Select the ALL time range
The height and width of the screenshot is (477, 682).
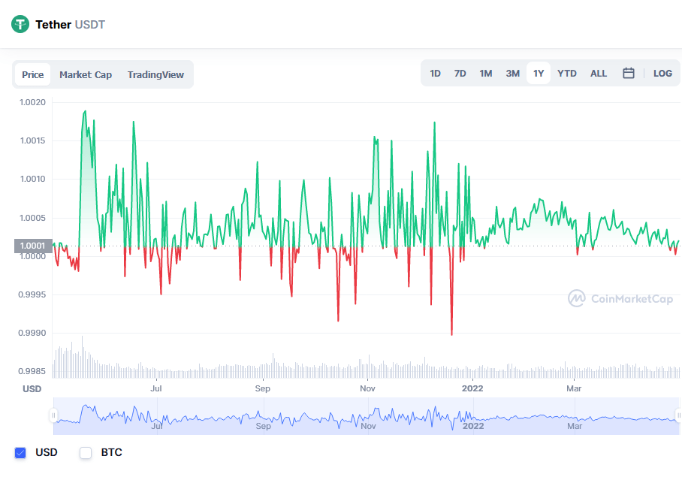tap(599, 74)
